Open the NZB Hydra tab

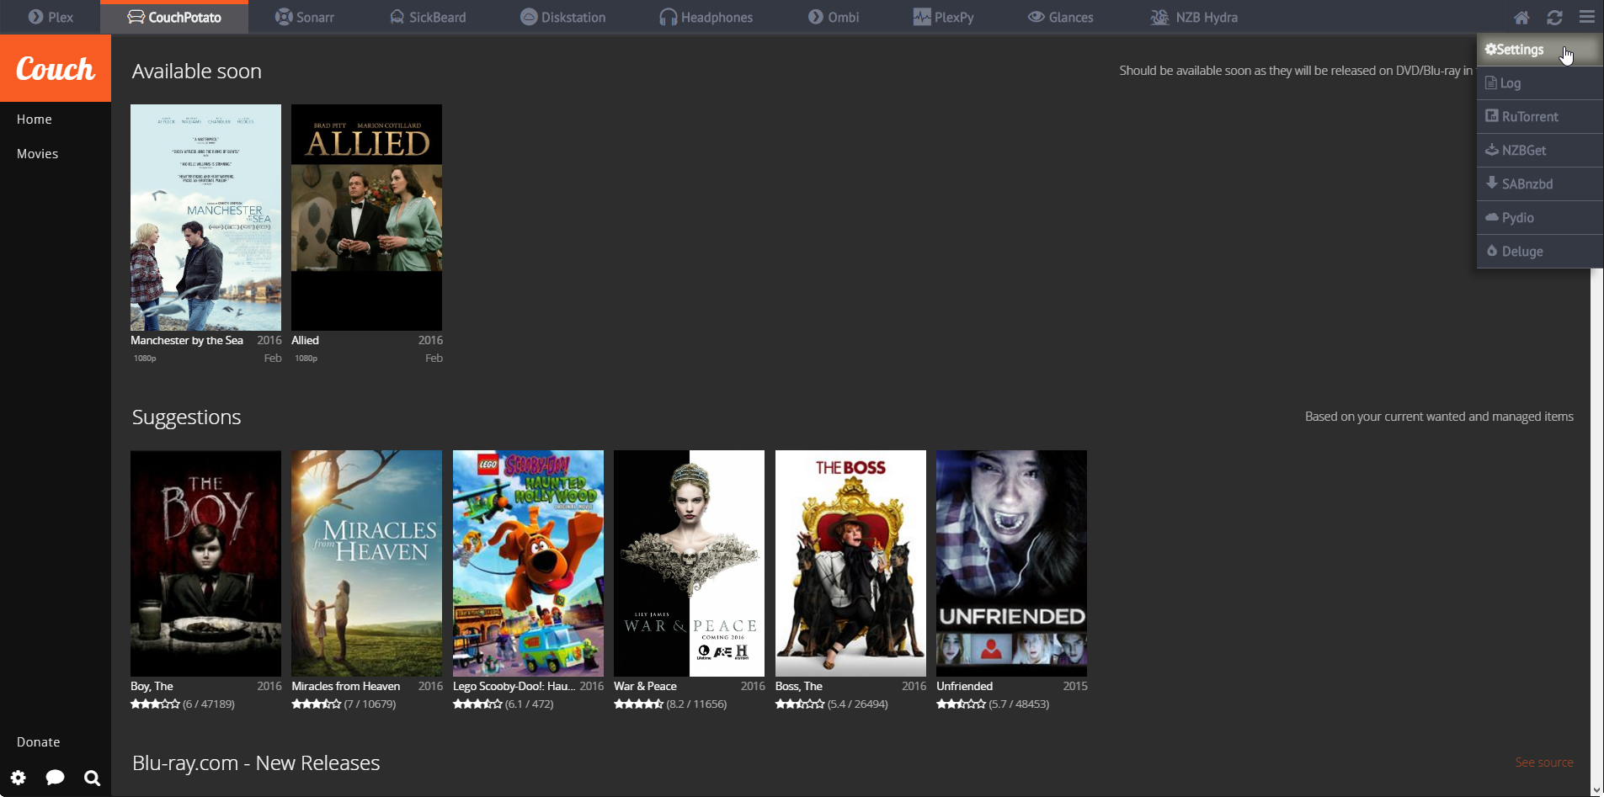(1194, 17)
